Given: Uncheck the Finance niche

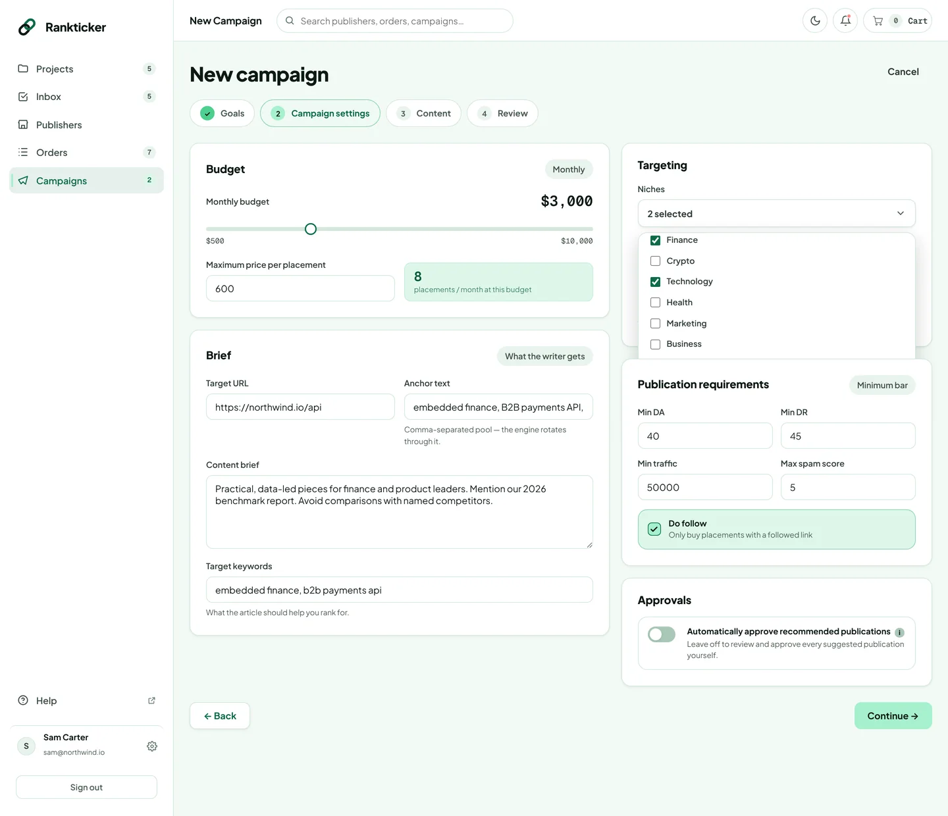Looking at the screenshot, I should [x=655, y=240].
